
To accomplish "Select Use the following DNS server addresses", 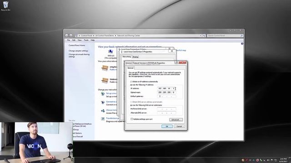I will point(131,105).
